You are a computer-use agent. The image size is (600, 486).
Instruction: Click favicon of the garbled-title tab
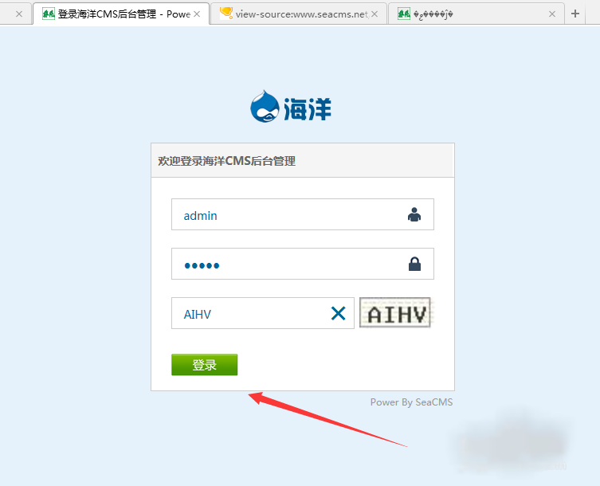tap(404, 14)
